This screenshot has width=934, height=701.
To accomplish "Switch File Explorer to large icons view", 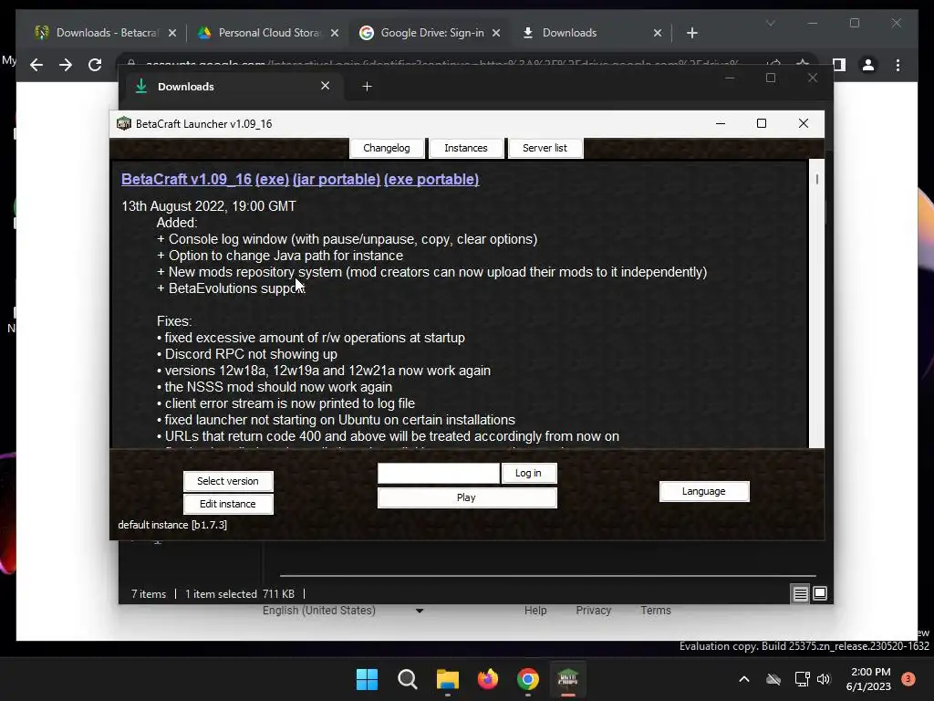I will click(820, 593).
